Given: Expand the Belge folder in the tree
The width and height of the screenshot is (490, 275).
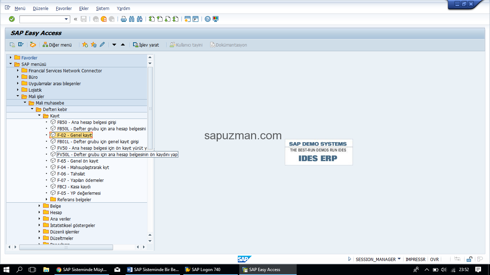Looking at the screenshot, I should 39,206.
